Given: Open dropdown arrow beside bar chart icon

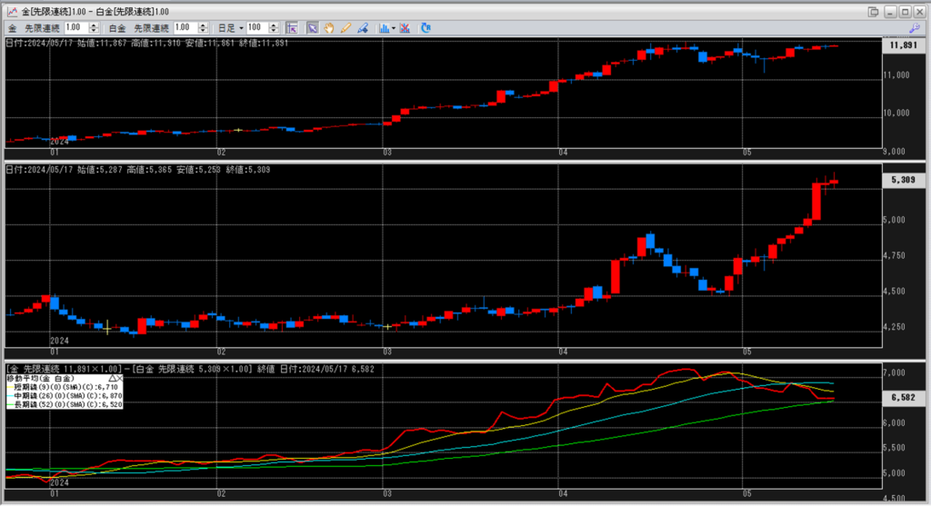Looking at the screenshot, I should coord(392,28).
